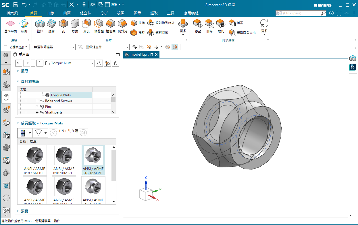Select the 偏置 offset region tool

pyautogui.click(x=236, y=23)
